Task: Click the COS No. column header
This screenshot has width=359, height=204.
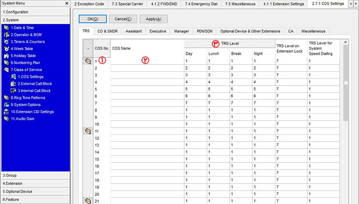Action: tap(102, 49)
